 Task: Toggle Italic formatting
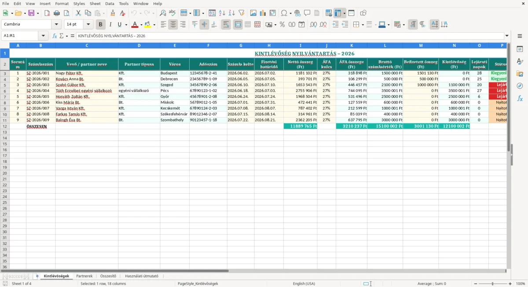pos(110,25)
